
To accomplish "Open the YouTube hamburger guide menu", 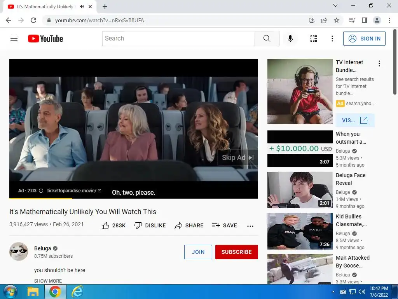I will [x=14, y=39].
